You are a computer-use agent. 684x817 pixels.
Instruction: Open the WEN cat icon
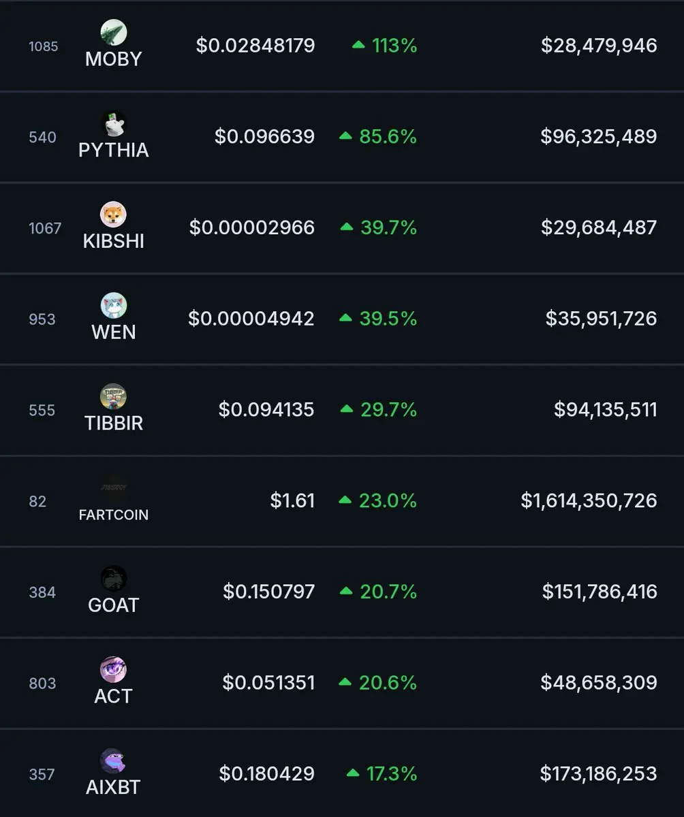click(x=114, y=306)
